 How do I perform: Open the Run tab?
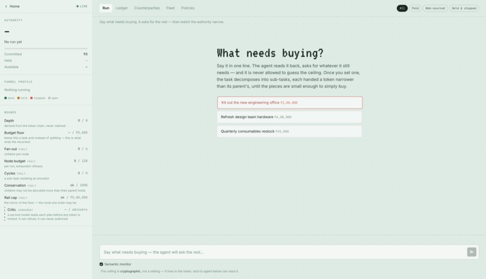click(x=106, y=8)
